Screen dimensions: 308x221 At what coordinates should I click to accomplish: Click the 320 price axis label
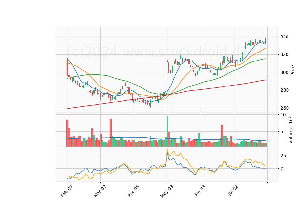(x=285, y=54)
